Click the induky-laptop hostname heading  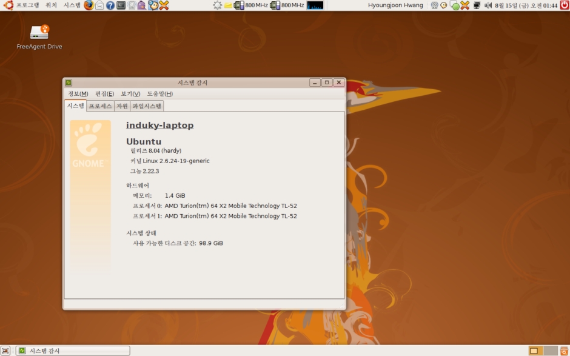pos(160,125)
